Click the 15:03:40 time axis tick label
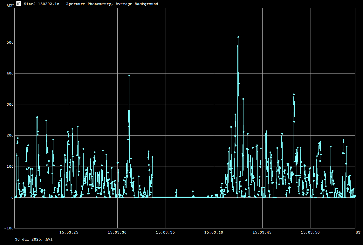Image resolution: width=363 pixels, height=245 pixels. coord(214,233)
